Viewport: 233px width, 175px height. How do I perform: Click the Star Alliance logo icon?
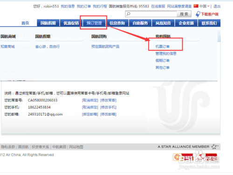pos(215,147)
